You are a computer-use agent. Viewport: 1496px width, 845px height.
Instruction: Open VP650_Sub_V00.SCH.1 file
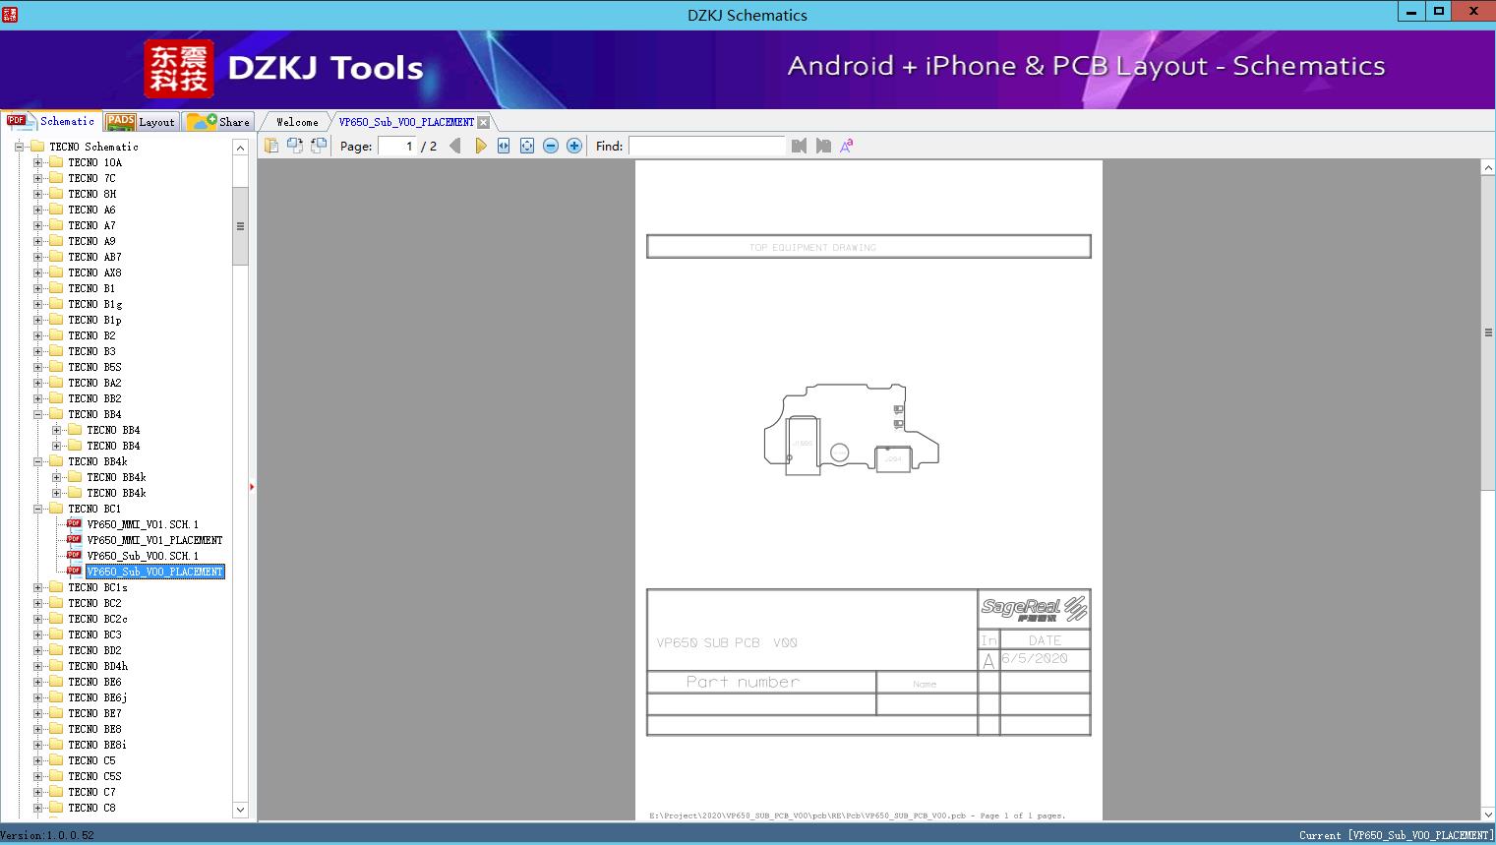[x=143, y=556]
